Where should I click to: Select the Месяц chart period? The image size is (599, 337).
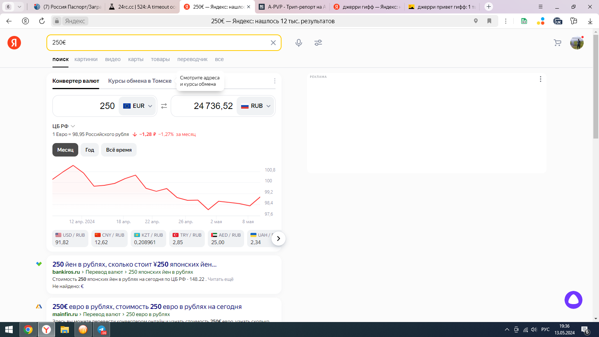pos(65,150)
